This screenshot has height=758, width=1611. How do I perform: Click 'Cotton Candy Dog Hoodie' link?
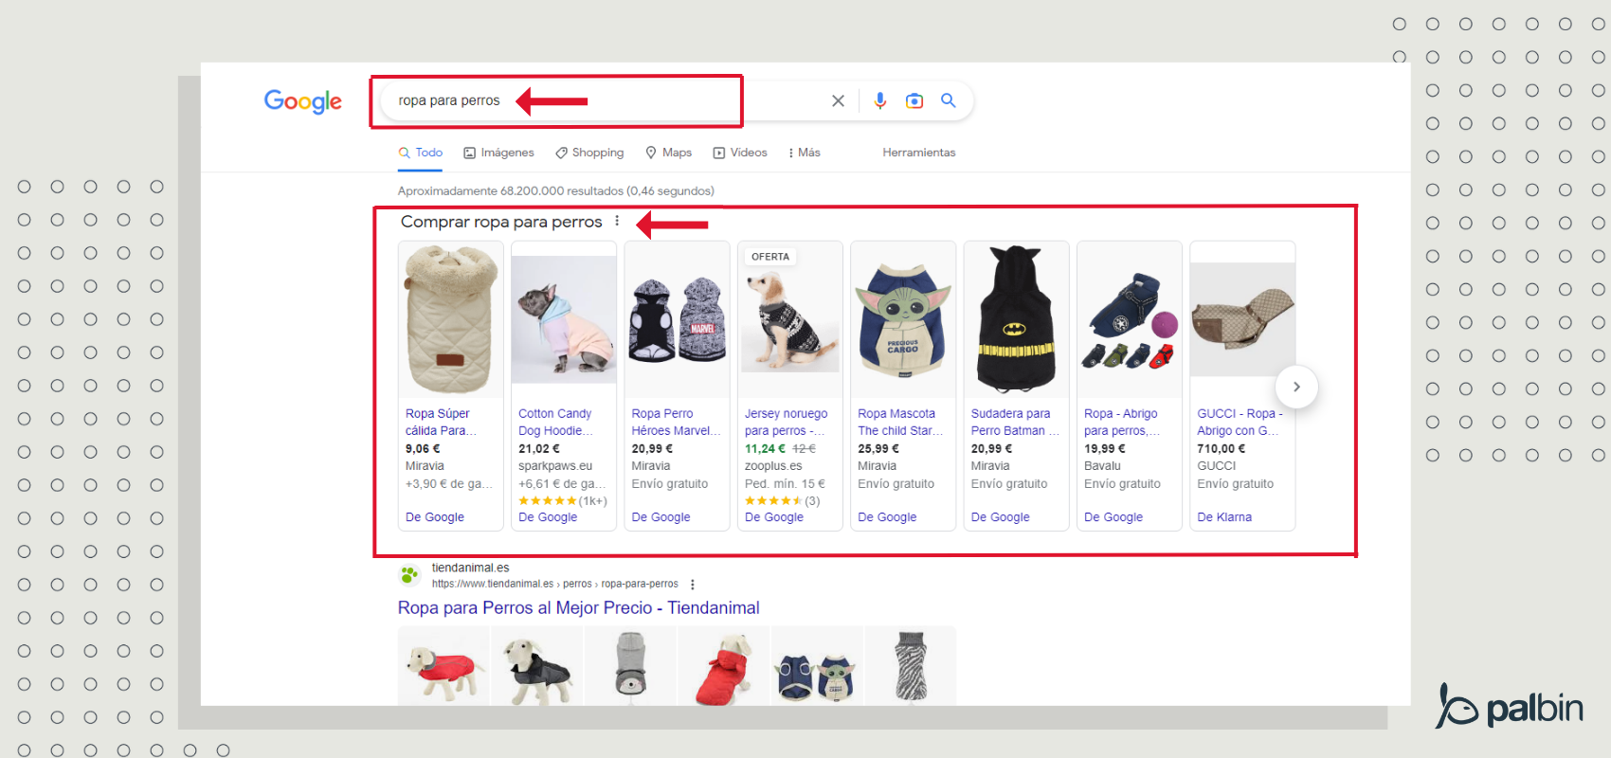tap(555, 423)
